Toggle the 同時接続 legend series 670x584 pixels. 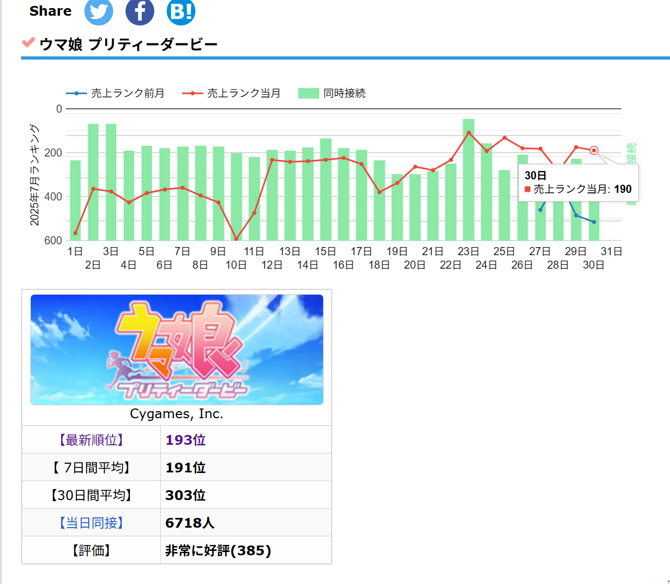click(332, 93)
